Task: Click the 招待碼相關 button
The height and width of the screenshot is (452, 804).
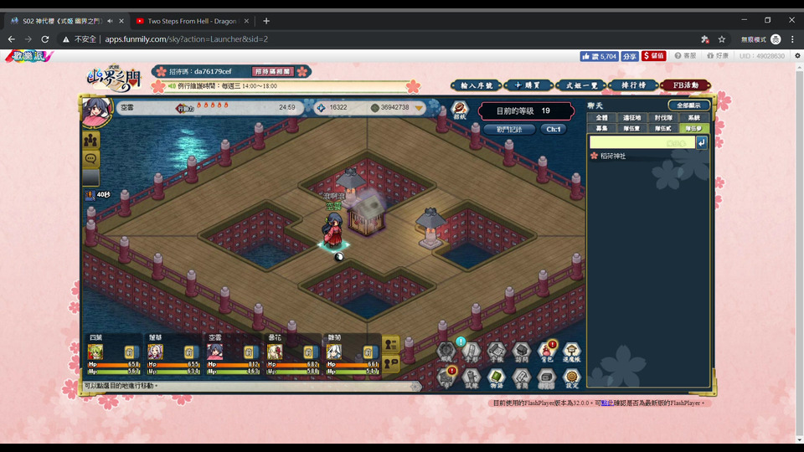Action: tap(272, 72)
